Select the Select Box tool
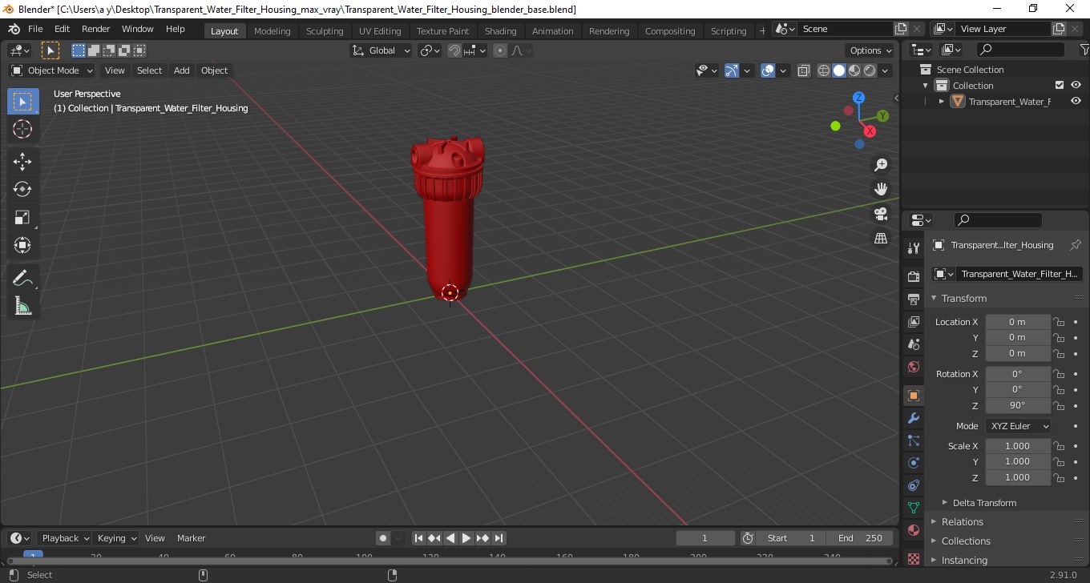Viewport: 1090px width, 583px height. (x=22, y=102)
